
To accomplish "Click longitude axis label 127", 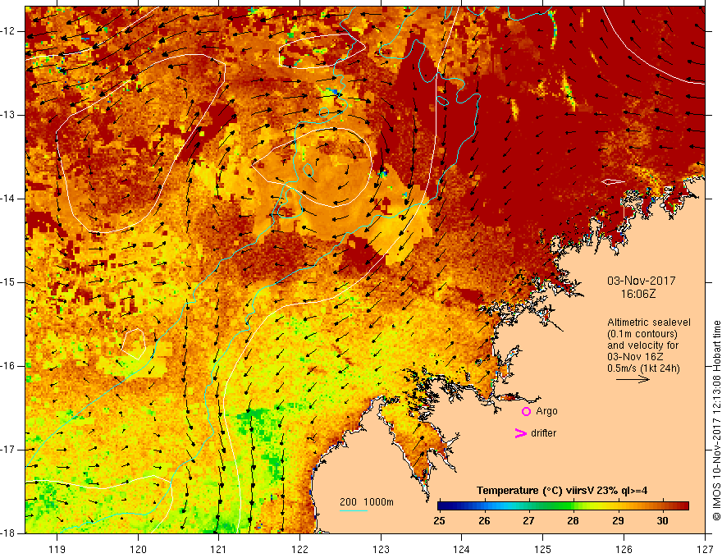I will pyautogui.click(x=705, y=549).
